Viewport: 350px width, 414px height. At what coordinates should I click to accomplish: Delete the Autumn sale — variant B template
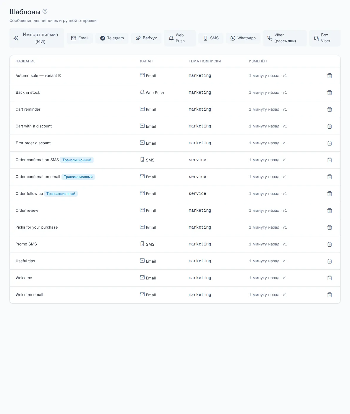point(330,76)
